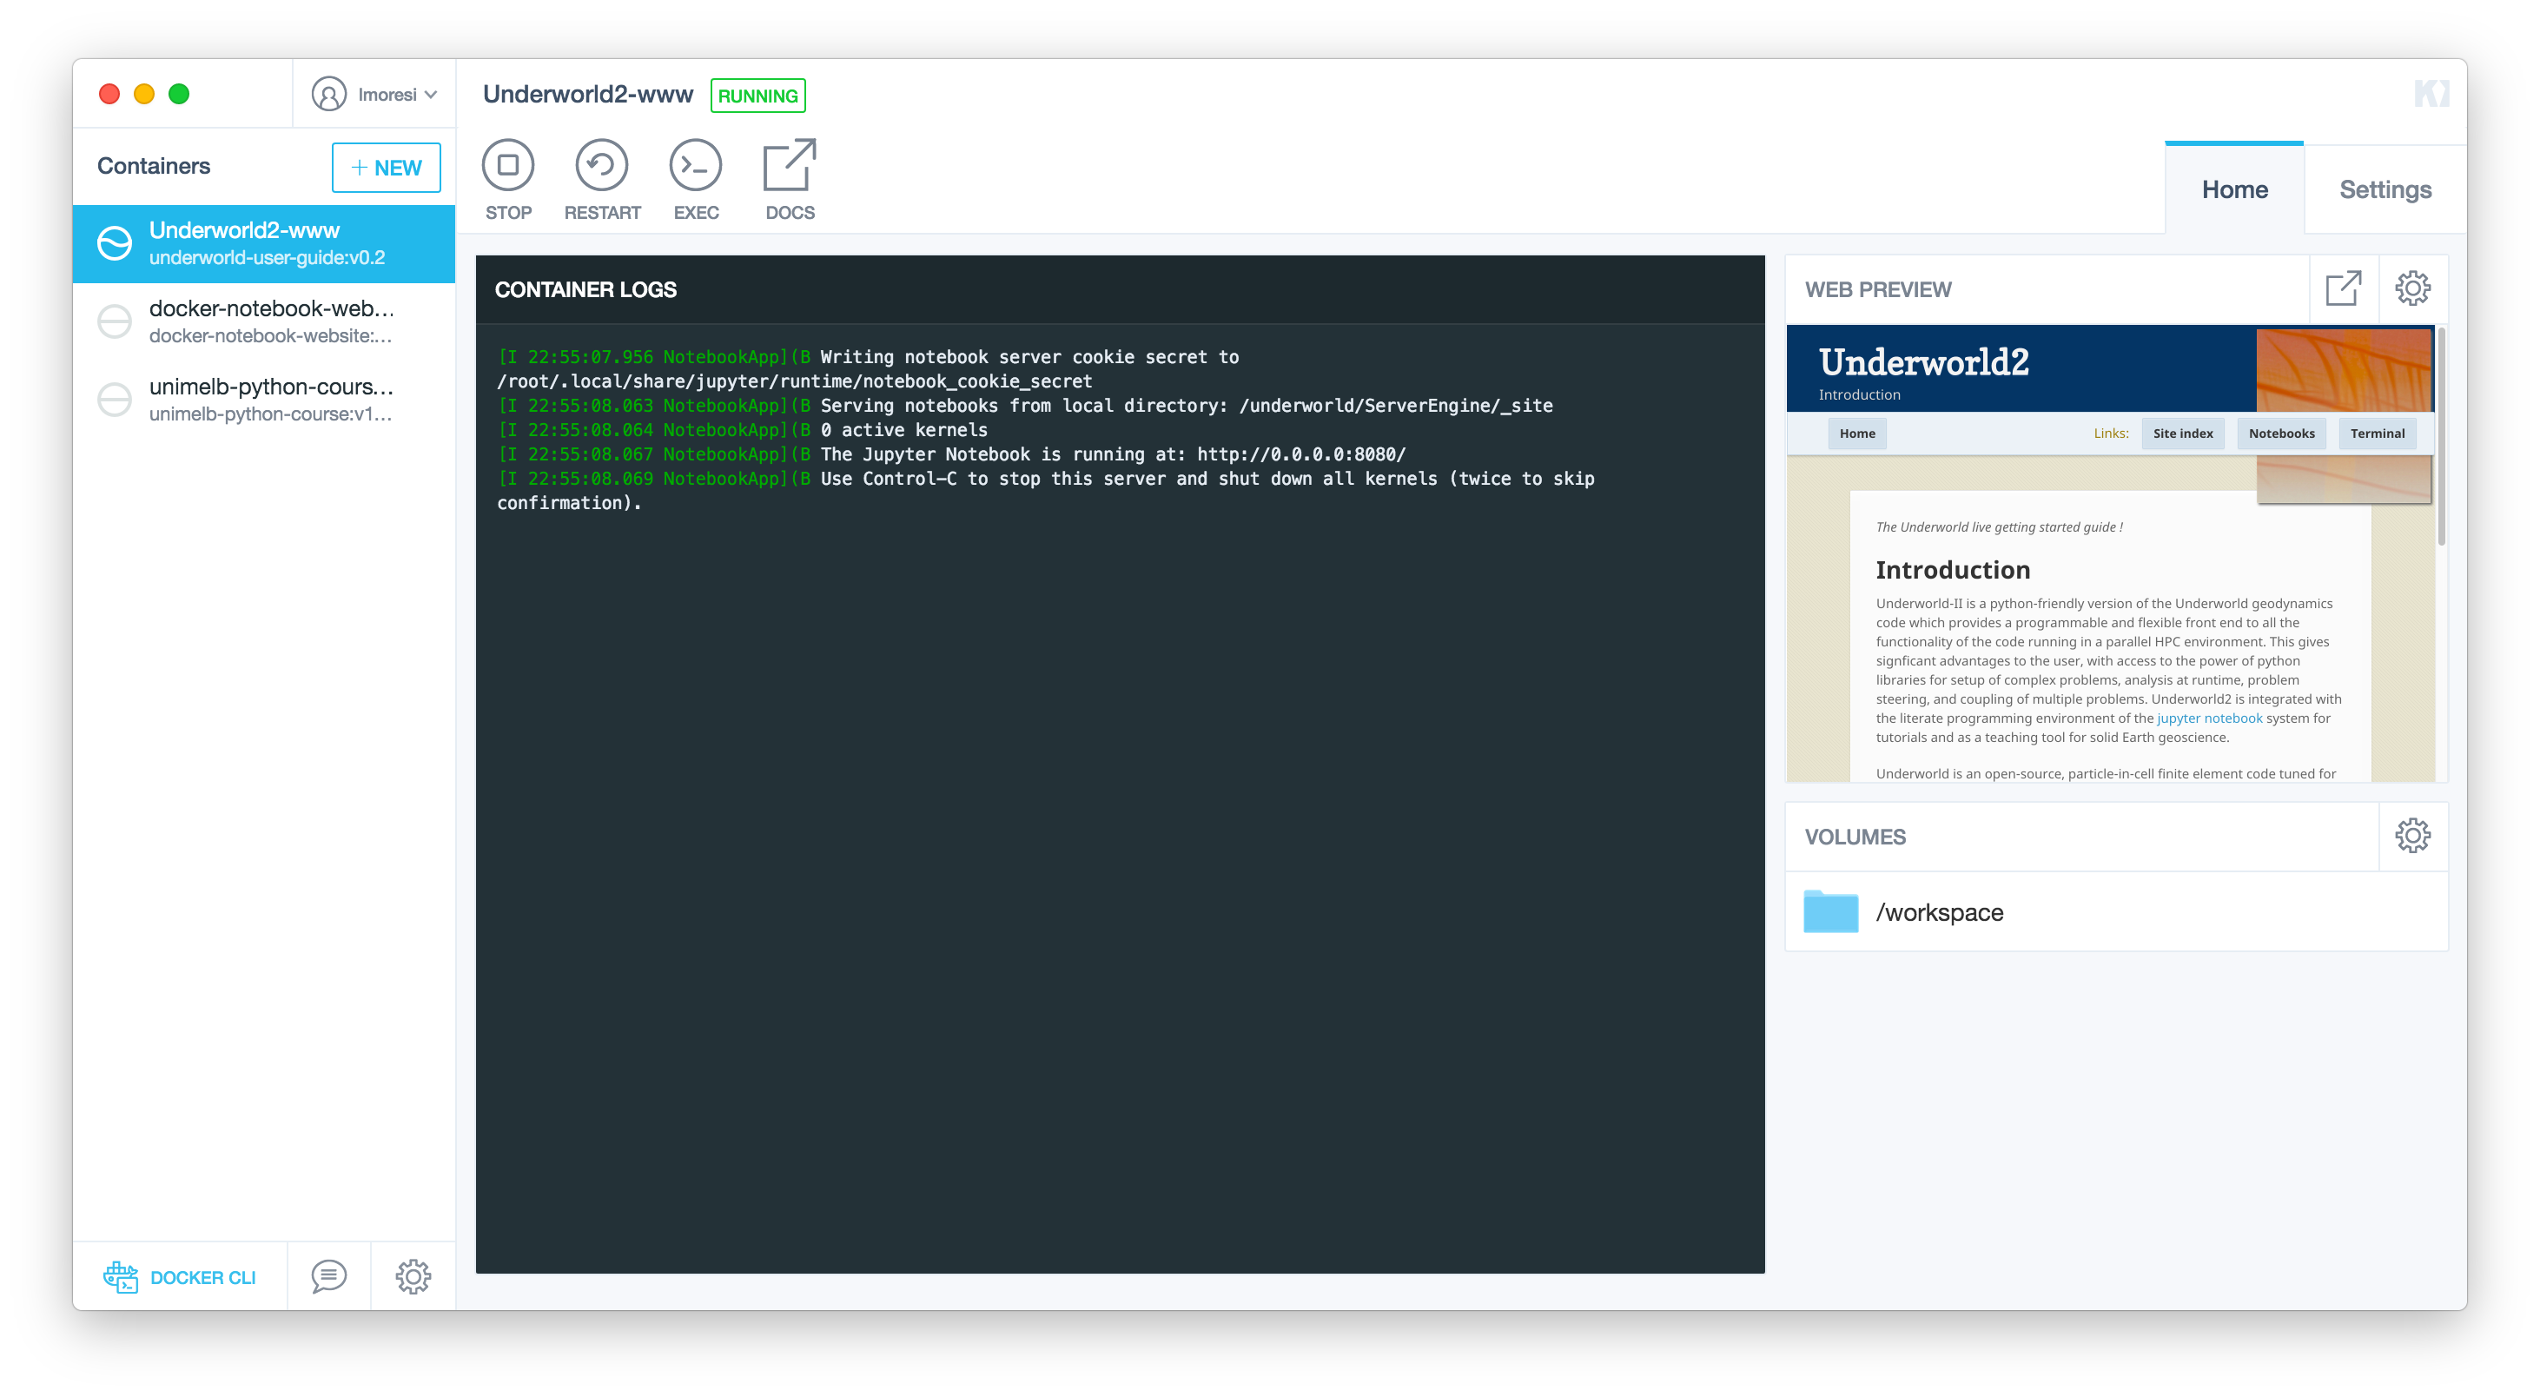Create a new container with NEW
Screen dimensions: 2540x1397
(386, 167)
